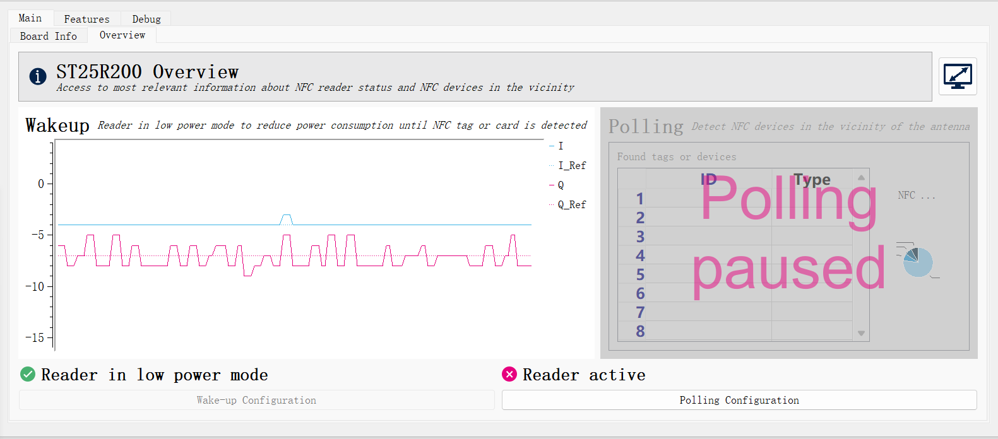The height and width of the screenshot is (439, 998).
Task: Click the ST25R200 Overview title
Action: 148,72
